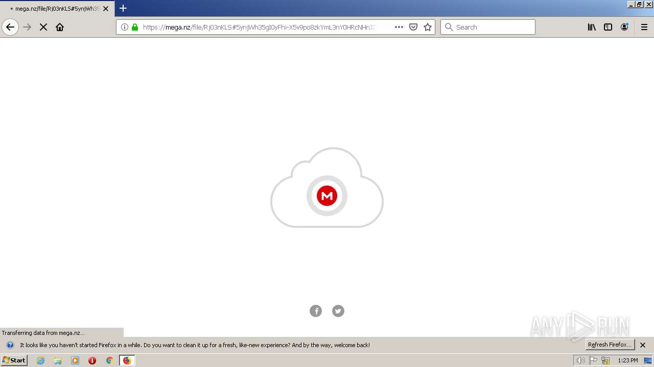Open MEGA's Facebook page icon
The image size is (654, 367).
pyautogui.click(x=316, y=311)
